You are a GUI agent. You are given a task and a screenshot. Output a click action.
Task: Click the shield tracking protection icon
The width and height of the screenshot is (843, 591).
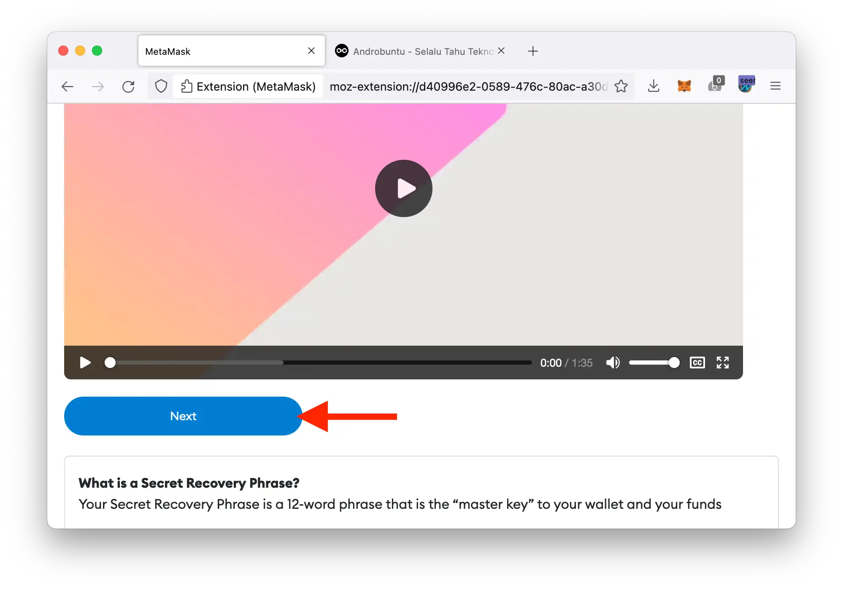pos(161,86)
